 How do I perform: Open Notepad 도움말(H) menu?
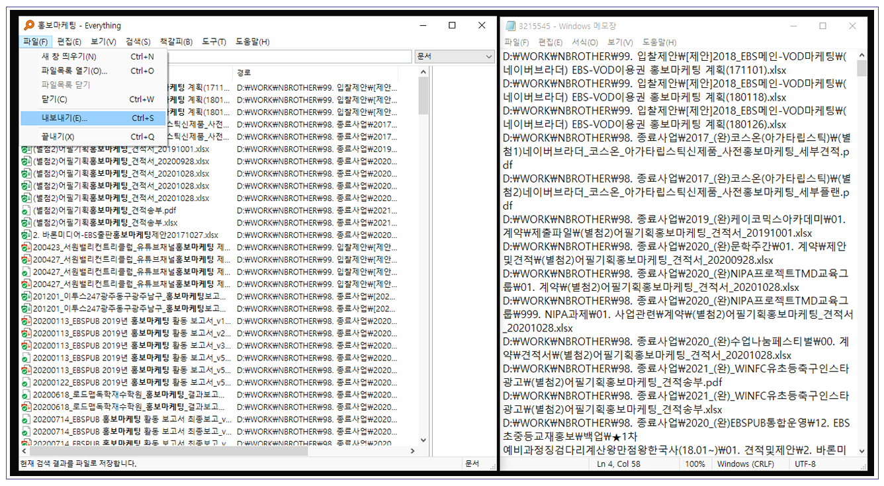click(x=659, y=42)
